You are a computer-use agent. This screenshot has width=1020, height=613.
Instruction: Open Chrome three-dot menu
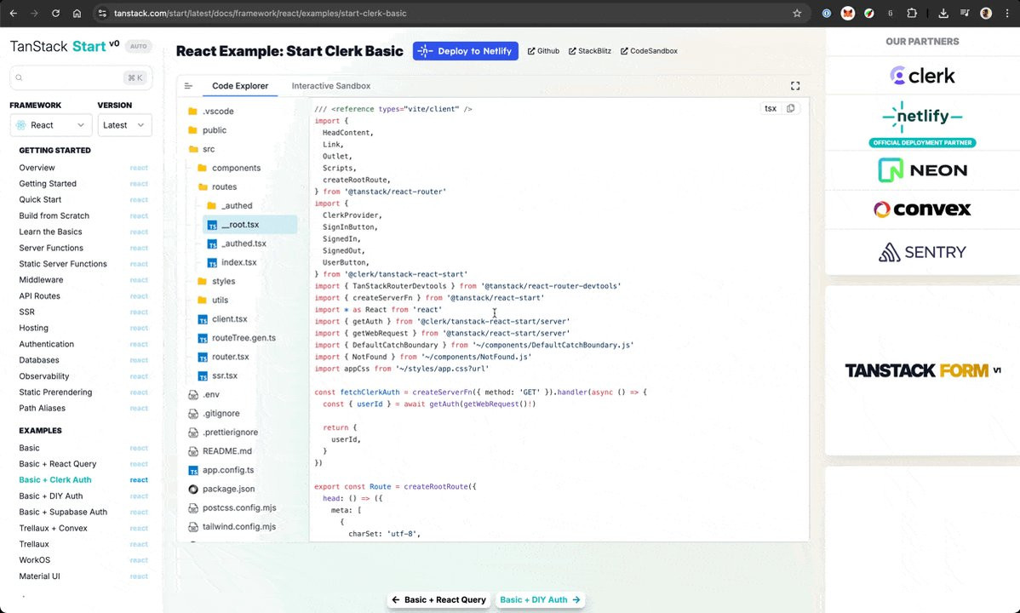click(x=1007, y=13)
